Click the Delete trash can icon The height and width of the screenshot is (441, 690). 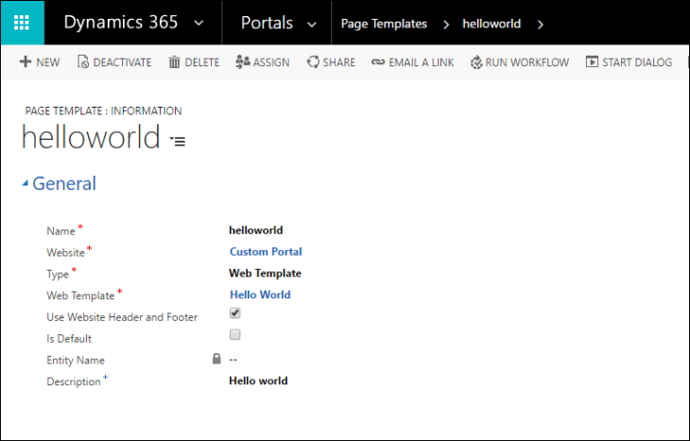[x=174, y=62]
